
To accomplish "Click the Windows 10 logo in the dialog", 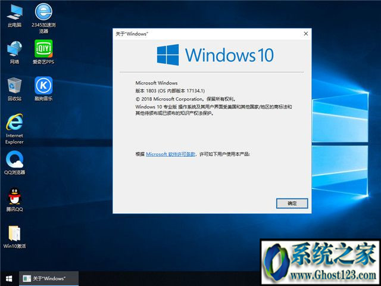I will pyautogui.click(x=216, y=55).
